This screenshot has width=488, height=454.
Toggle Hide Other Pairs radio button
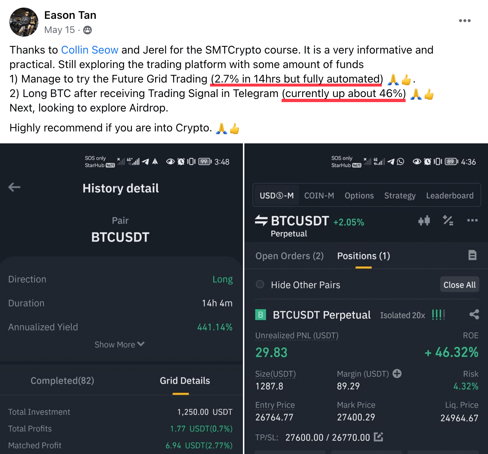pos(260,285)
